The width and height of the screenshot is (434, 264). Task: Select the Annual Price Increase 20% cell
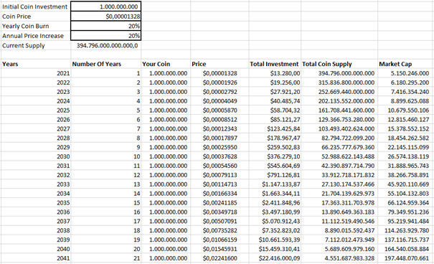coord(105,36)
